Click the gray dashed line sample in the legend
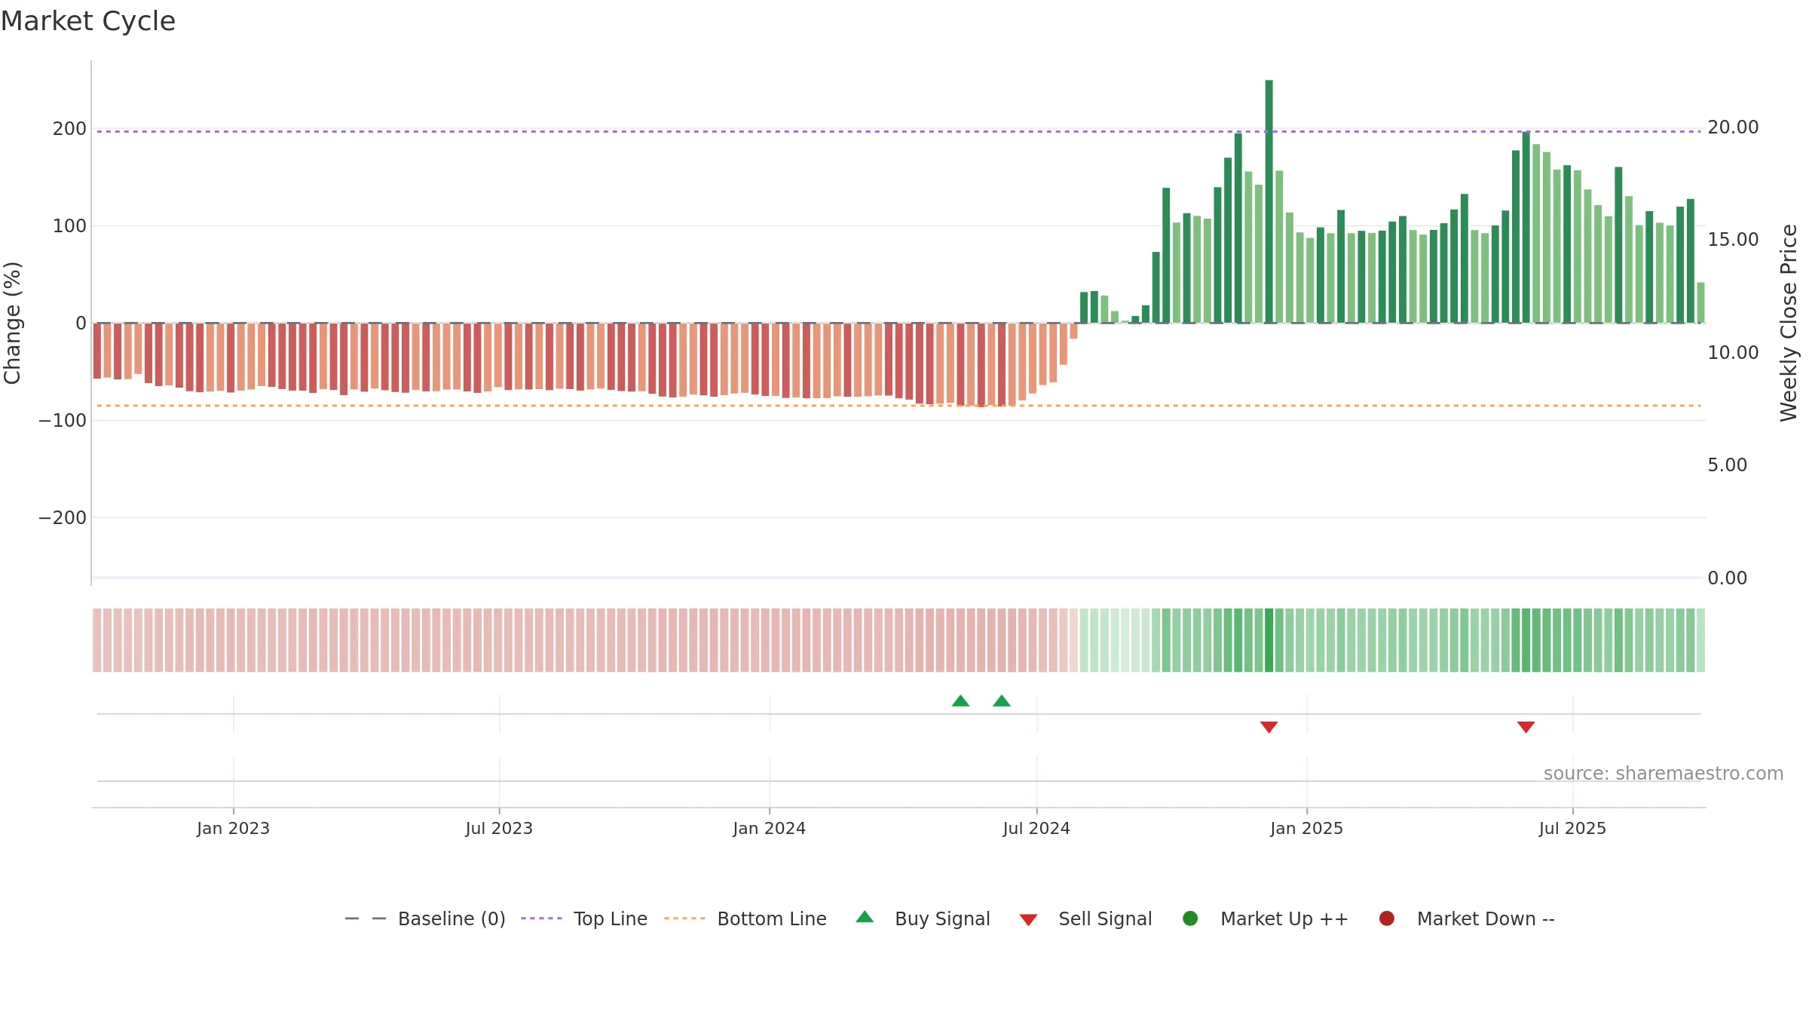Image resolution: width=1809 pixels, height=1018 pixels. pyautogui.click(x=366, y=918)
